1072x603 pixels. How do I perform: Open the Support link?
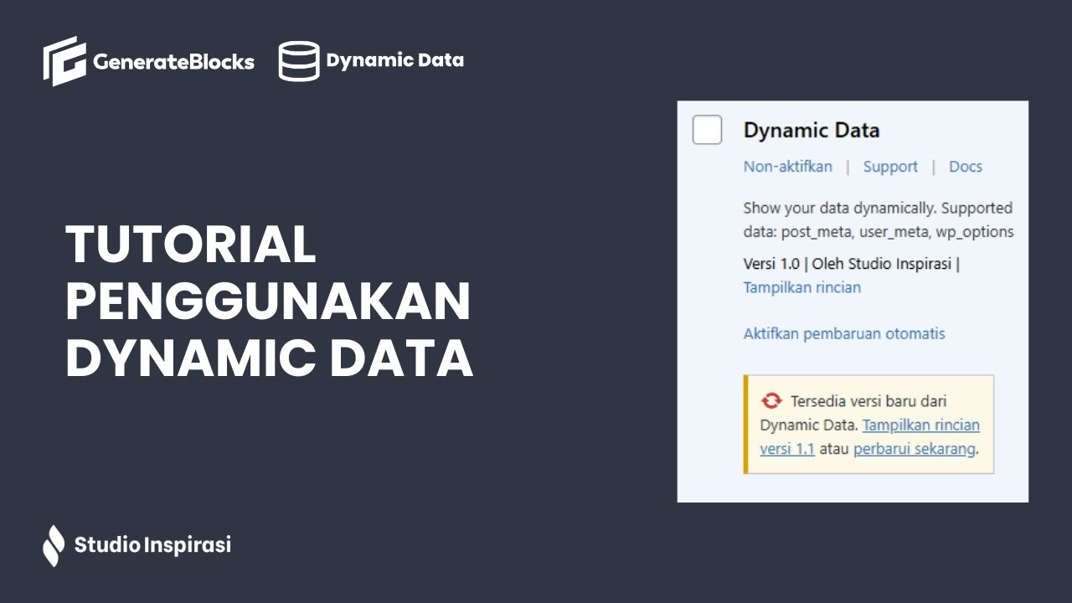coord(890,167)
